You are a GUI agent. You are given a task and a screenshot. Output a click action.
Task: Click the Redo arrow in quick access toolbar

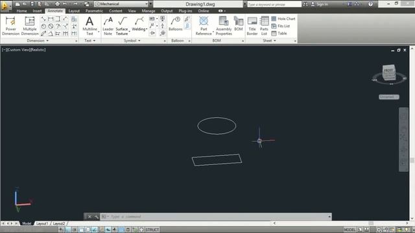pos(75,4)
